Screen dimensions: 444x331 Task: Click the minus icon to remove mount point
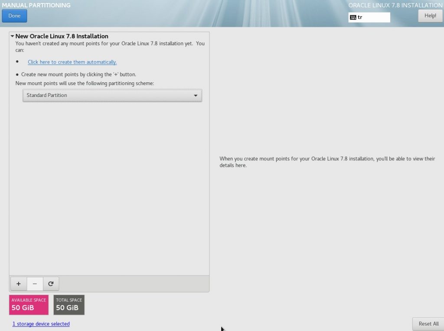35,283
